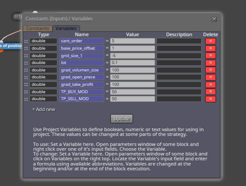This screenshot has height=186, width=246.
Task: Grab drag handle of grad_volumen_size row
Action: coord(26,70)
